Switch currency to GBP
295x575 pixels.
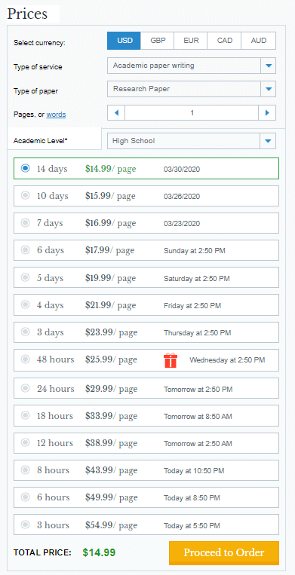[158, 41]
